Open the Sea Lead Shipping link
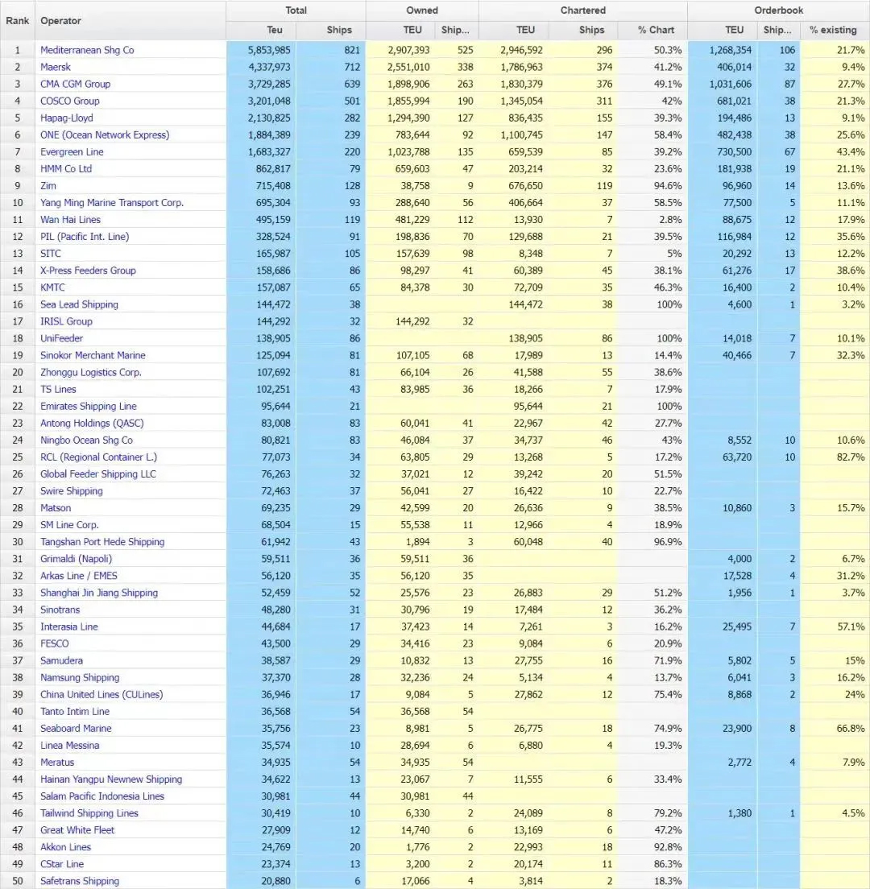 click(x=79, y=304)
